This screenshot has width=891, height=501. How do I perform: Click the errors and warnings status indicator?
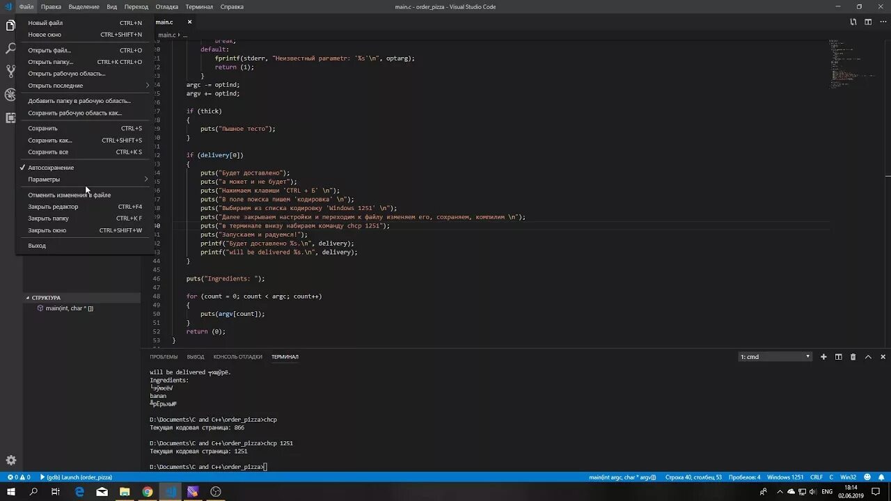[19, 477]
